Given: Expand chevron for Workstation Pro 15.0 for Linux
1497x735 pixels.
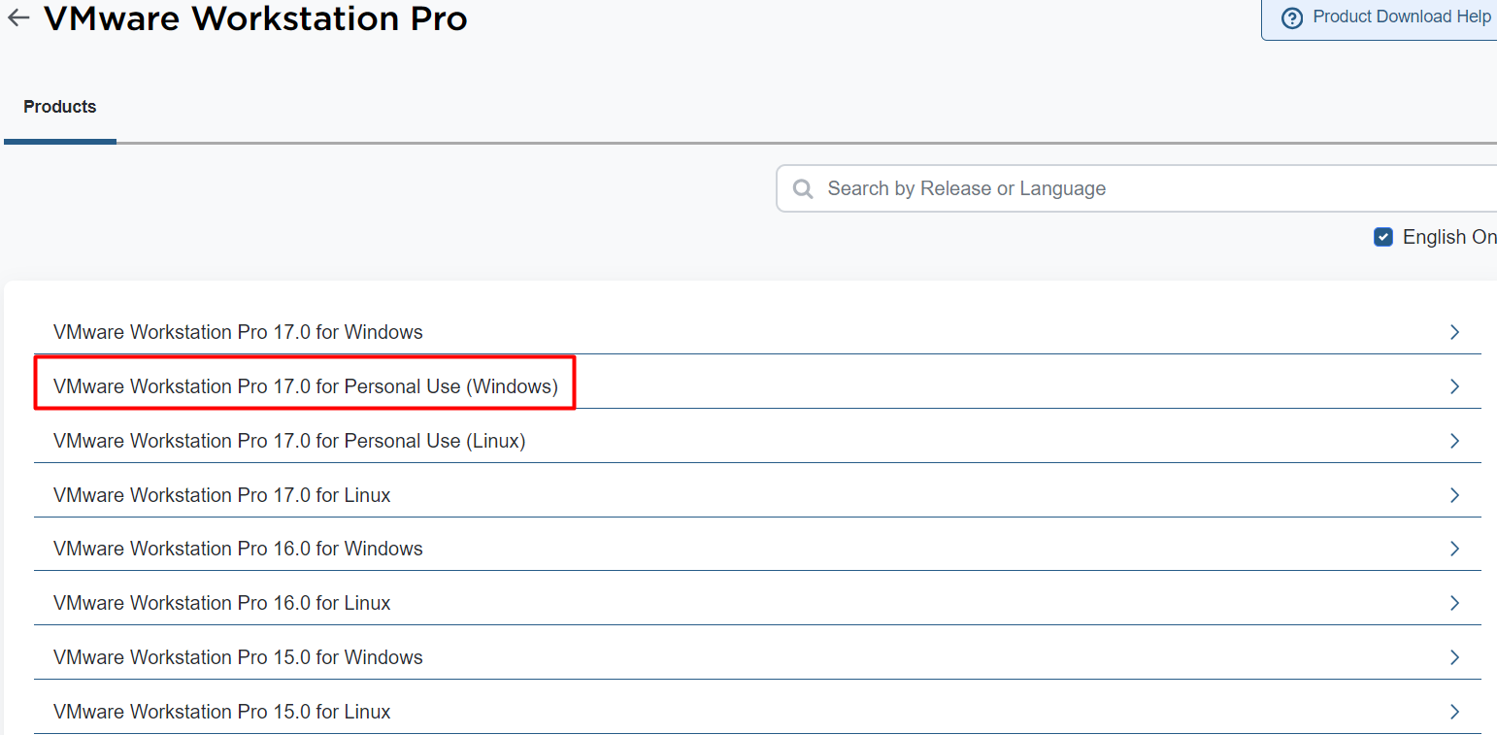Looking at the screenshot, I should pos(1454,712).
